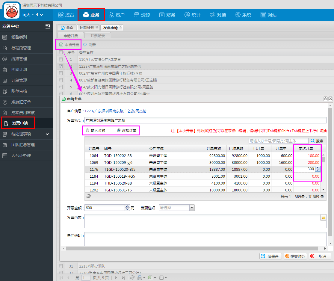
Task: Click the 取消 button
Action: tap(320, 256)
